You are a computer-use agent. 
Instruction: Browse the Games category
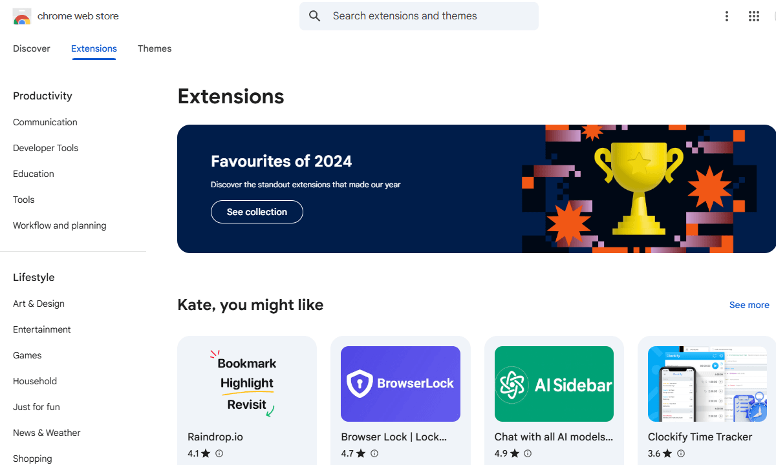(x=27, y=355)
